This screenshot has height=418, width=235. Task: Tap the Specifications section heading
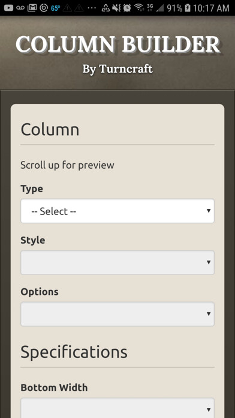(74, 352)
